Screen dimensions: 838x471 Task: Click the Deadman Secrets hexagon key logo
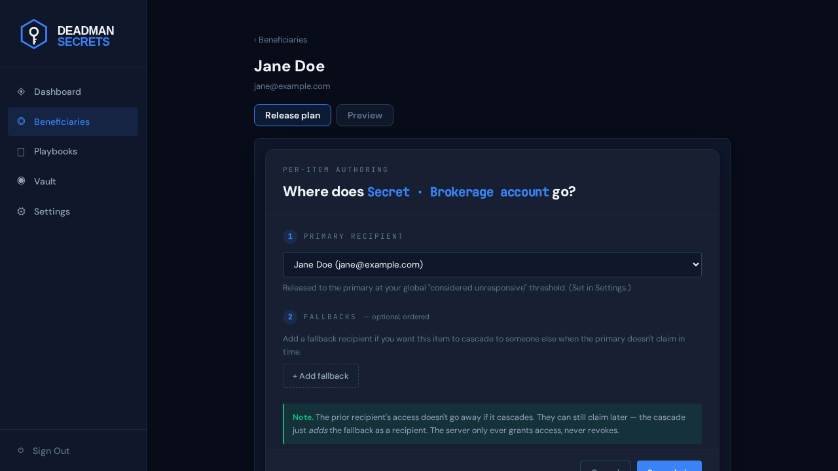click(x=34, y=34)
